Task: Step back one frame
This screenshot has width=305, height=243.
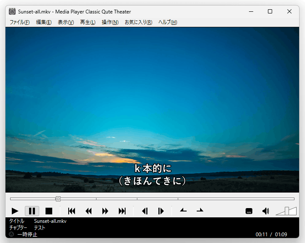Action: (145, 211)
